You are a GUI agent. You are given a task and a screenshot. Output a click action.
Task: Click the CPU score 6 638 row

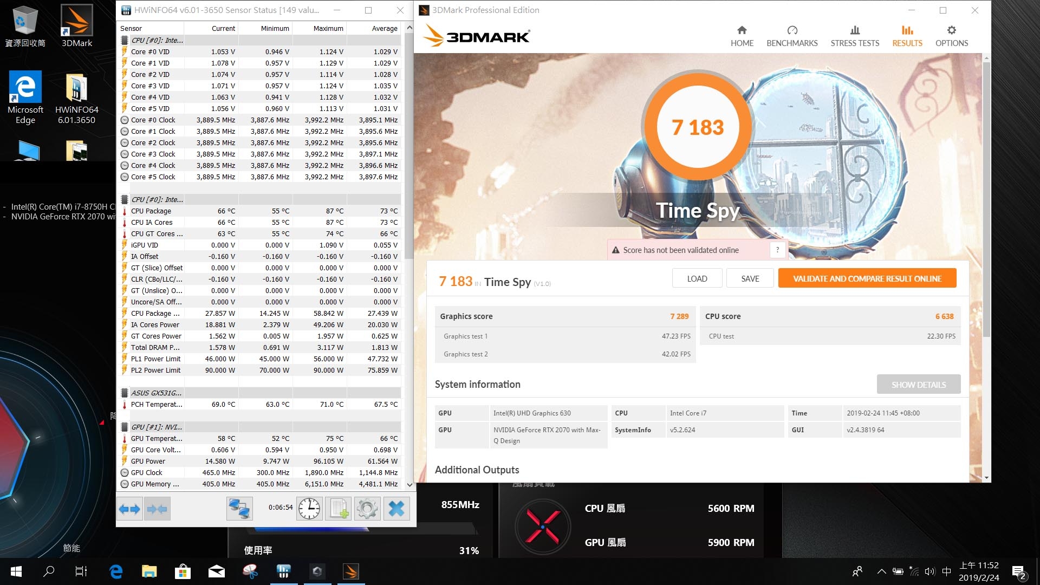[x=830, y=316]
